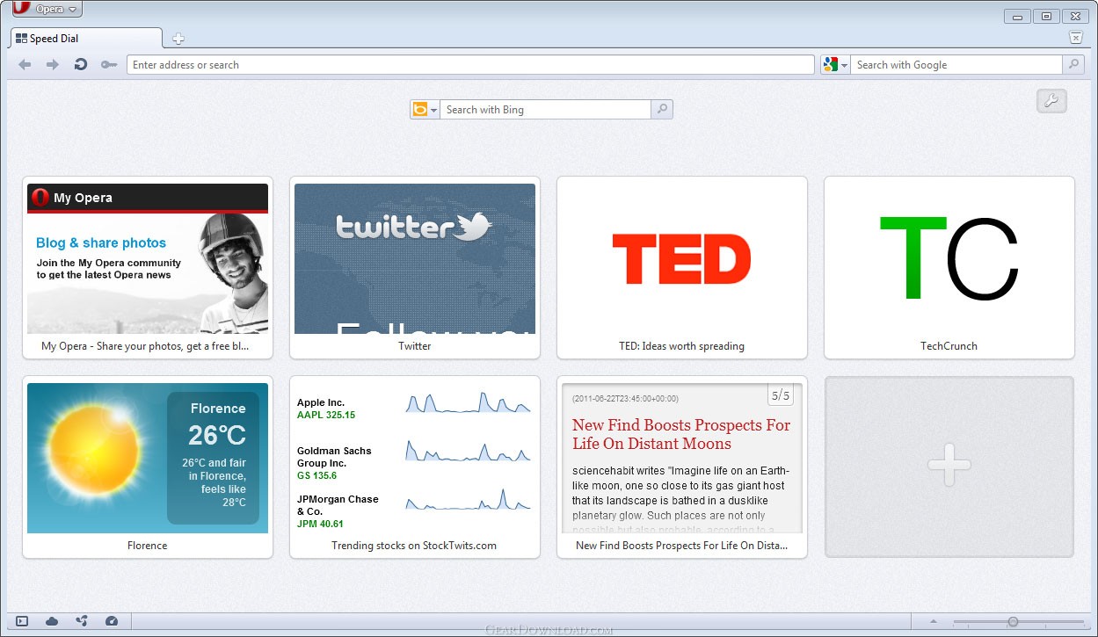Click the 'JPM 40.61' stock quote
The image size is (1098, 637).
(320, 524)
